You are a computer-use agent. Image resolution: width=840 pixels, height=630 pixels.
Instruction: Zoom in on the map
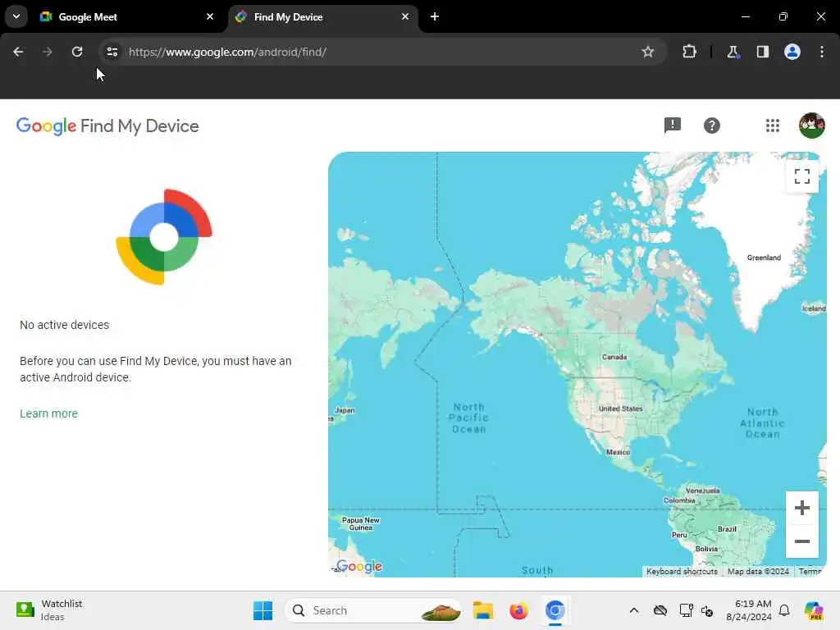[x=802, y=507]
